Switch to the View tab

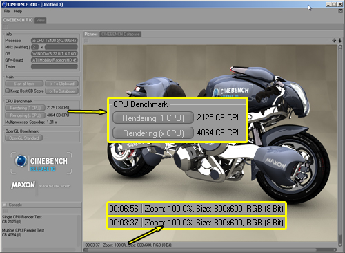pos(41,20)
